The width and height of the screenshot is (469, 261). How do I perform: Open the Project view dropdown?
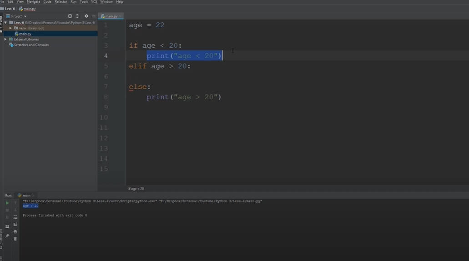(16, 16)
